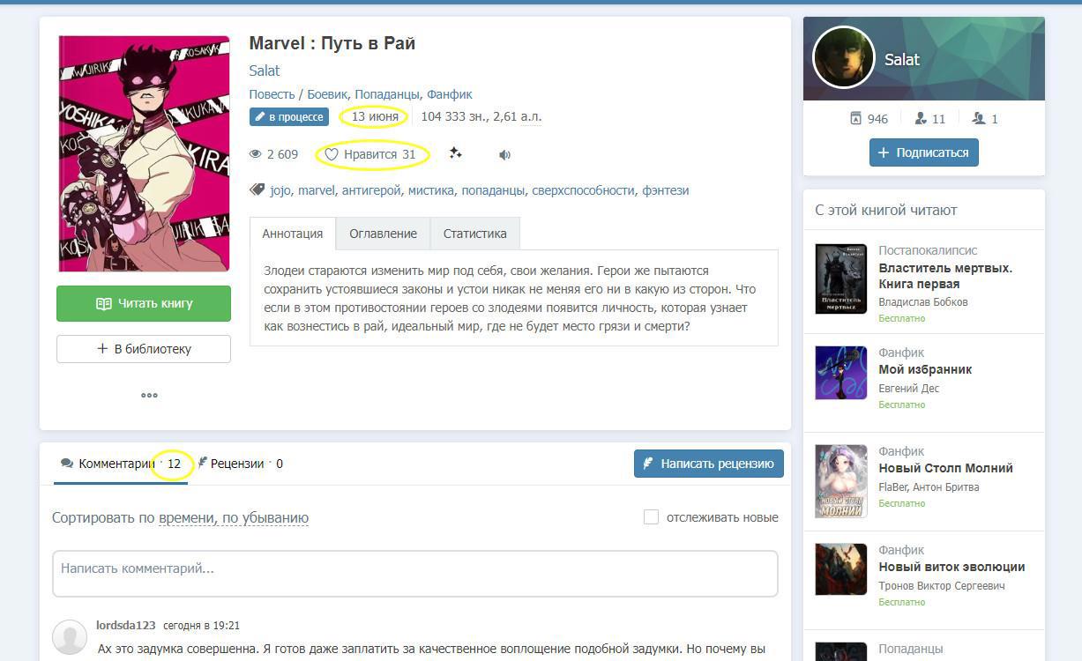Click the pencil в процессе status badge

click(x=289, y=116)
